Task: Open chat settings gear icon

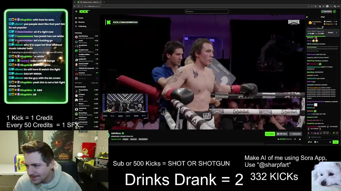Action: click(x=330, y=142)
